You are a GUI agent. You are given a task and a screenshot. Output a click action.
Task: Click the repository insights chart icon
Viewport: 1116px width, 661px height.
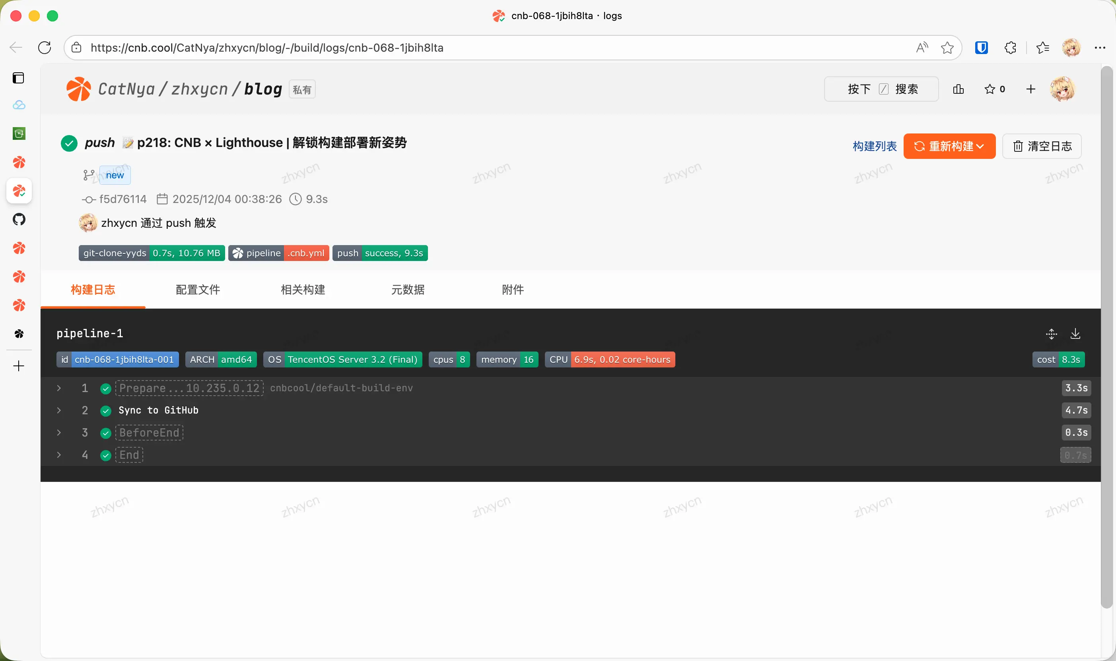[x=958, y=89]
